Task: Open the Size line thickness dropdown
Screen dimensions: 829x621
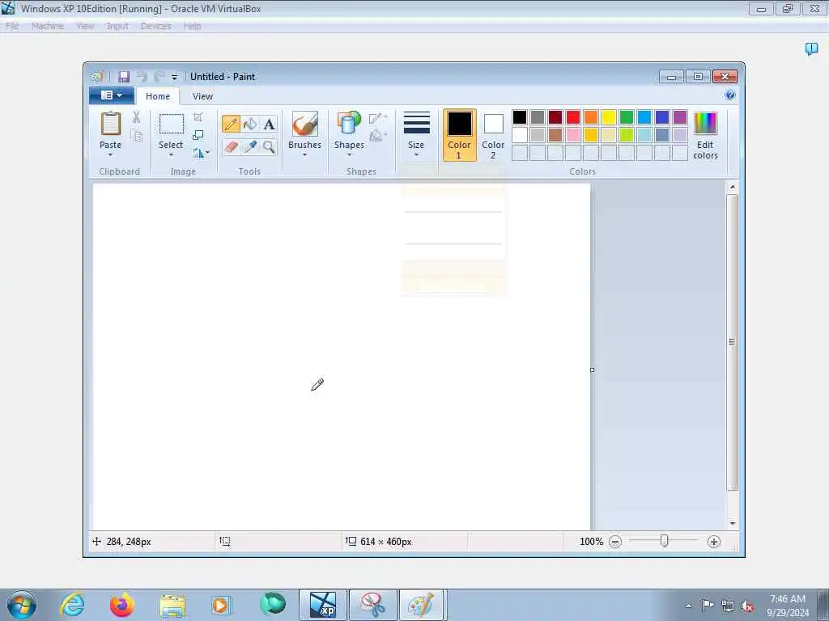Action: pos(416,135)
